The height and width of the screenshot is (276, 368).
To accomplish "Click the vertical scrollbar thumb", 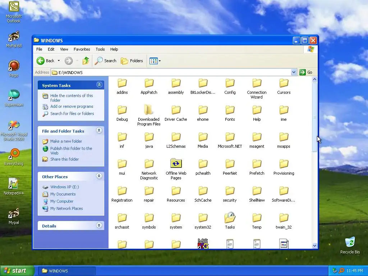I will point(314,117).
